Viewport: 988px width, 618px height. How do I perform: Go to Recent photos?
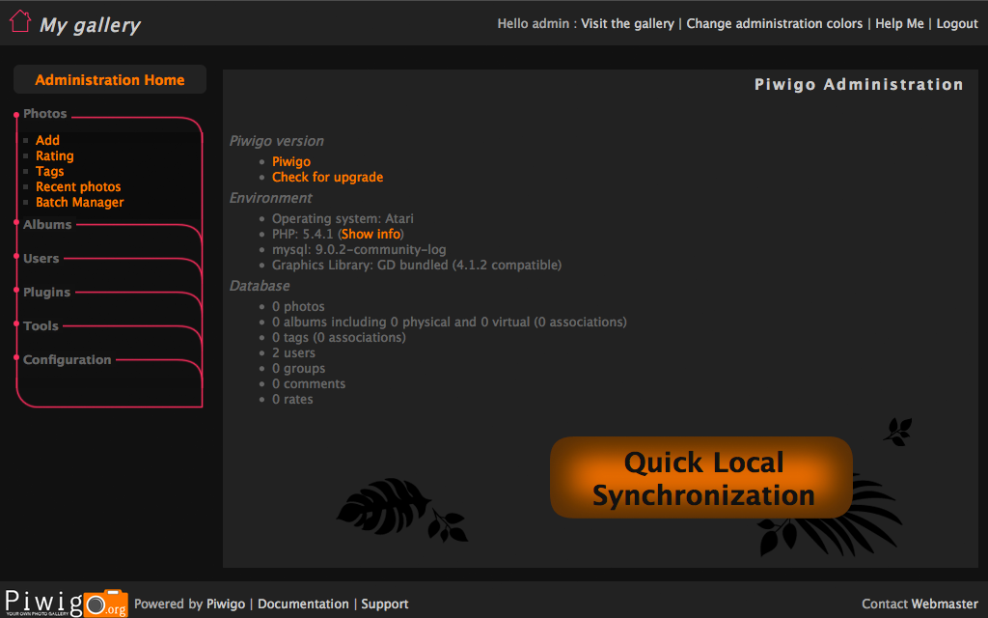click(x=78, y=187)
